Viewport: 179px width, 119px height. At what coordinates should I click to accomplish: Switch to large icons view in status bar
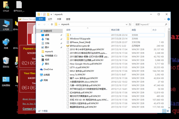(x=168, y=111)
